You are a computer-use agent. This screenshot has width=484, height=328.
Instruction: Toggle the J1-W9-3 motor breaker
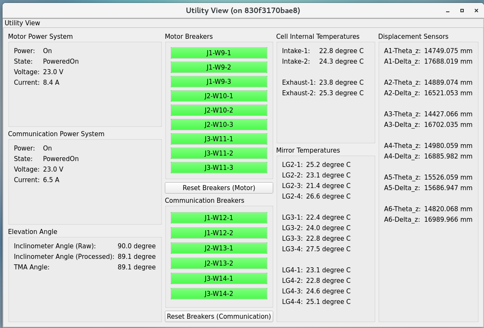click(219, 82)
